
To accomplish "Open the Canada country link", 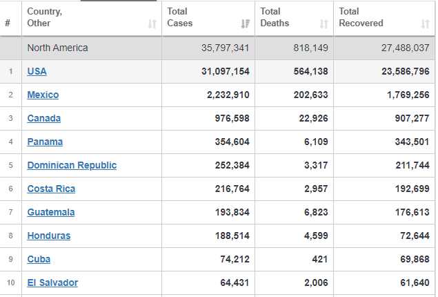I will (x=44, y=118).
